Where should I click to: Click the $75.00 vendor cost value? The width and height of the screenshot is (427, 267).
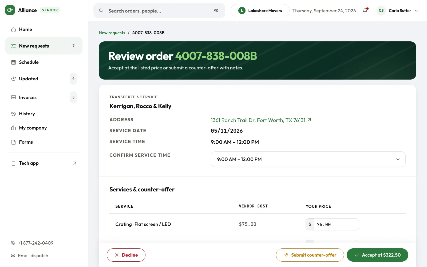coord(247,224)
